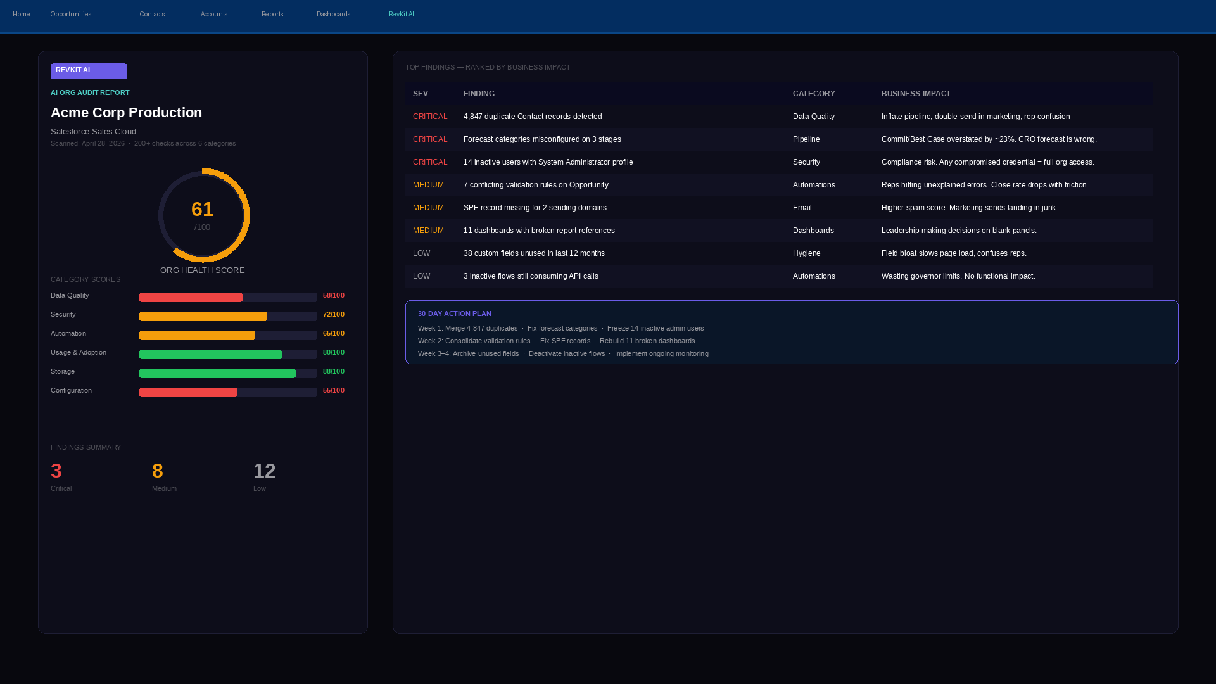The image size is (1216, 684).
Task: Click the Security category cell in findings table
Action: tap(806, 162)
